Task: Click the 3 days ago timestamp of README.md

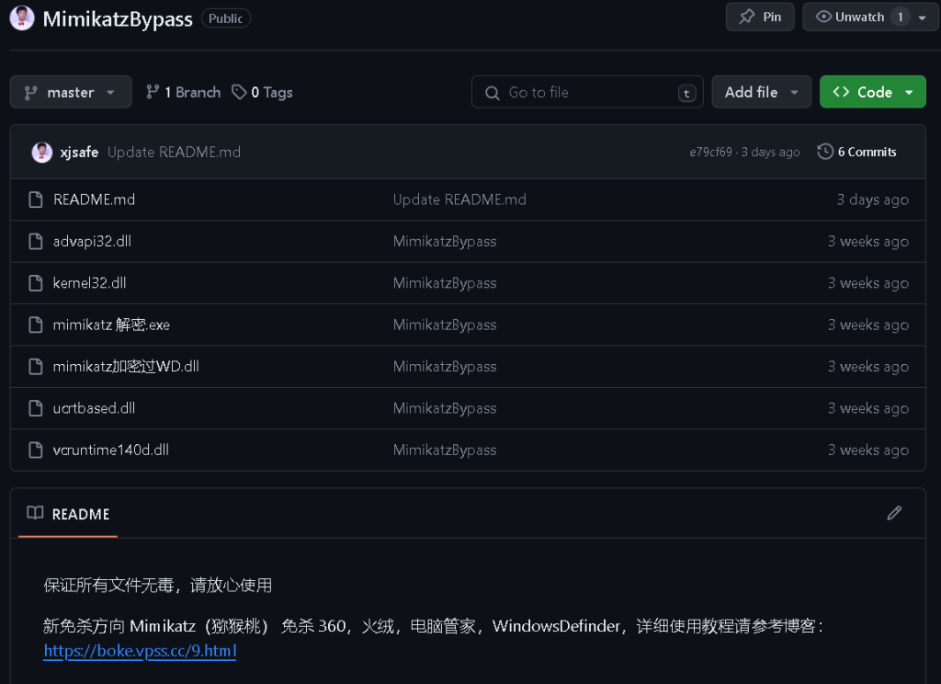Action: [873, 199]
